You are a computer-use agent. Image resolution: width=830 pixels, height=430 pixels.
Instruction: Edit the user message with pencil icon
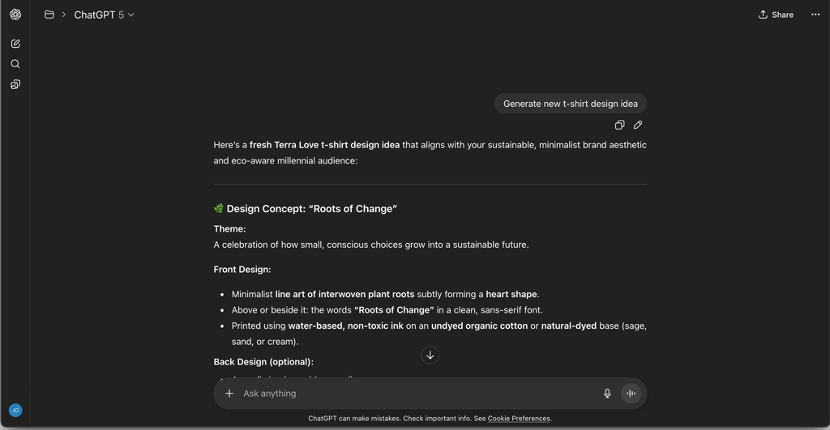638,125
